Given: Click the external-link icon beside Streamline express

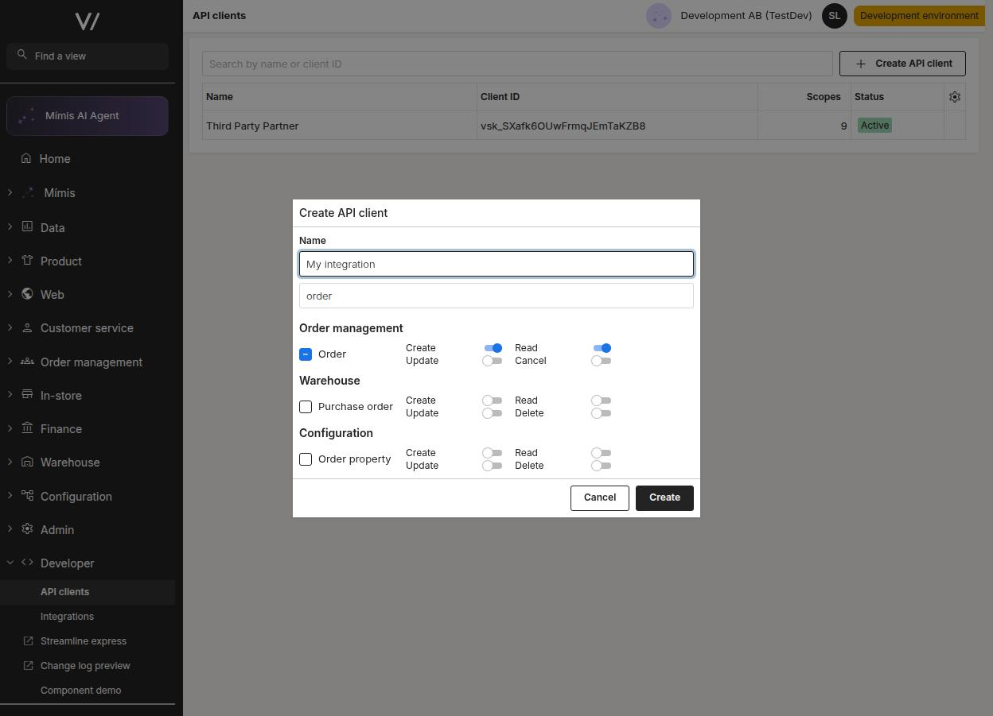Looking at the screenshot, I should [x=29, y=641].
